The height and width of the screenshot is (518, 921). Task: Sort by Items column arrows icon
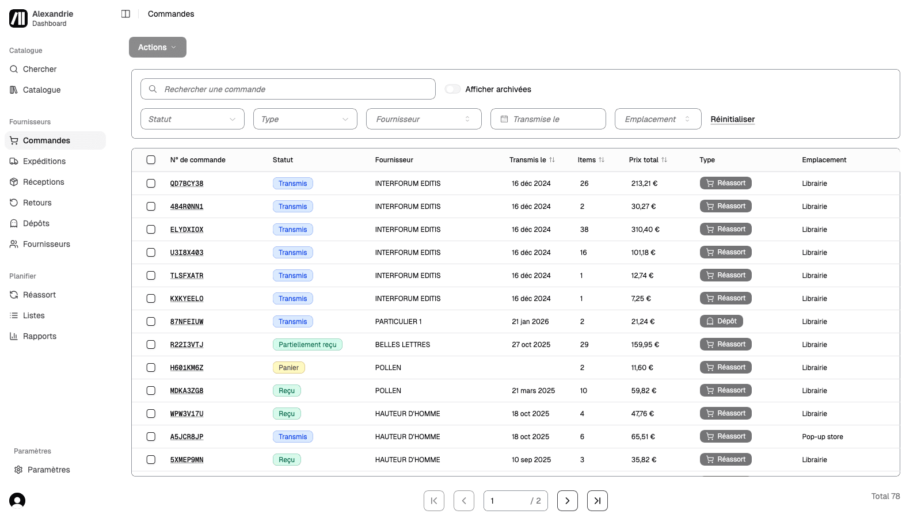point(602,160)
